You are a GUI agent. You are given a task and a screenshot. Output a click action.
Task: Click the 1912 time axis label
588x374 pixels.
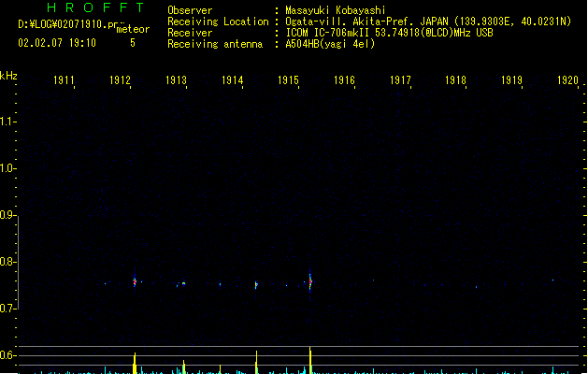click(120, 80)
